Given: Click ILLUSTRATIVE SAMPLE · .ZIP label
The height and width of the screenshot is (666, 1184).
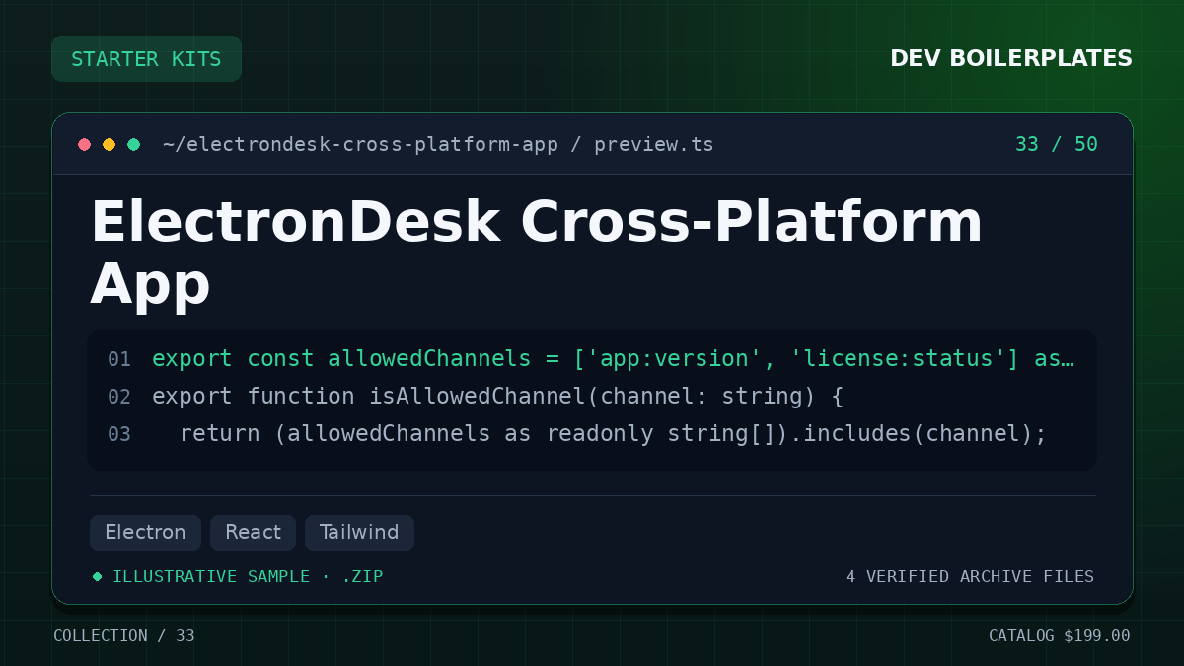Looking at the screenshot, I should tap(248, 576).
